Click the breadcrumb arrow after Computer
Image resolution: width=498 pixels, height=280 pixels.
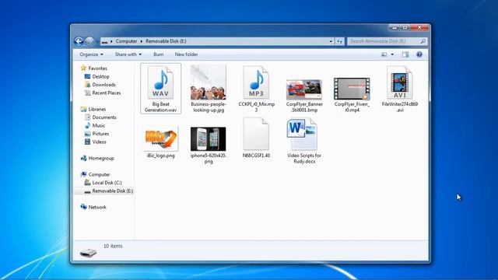142,41
